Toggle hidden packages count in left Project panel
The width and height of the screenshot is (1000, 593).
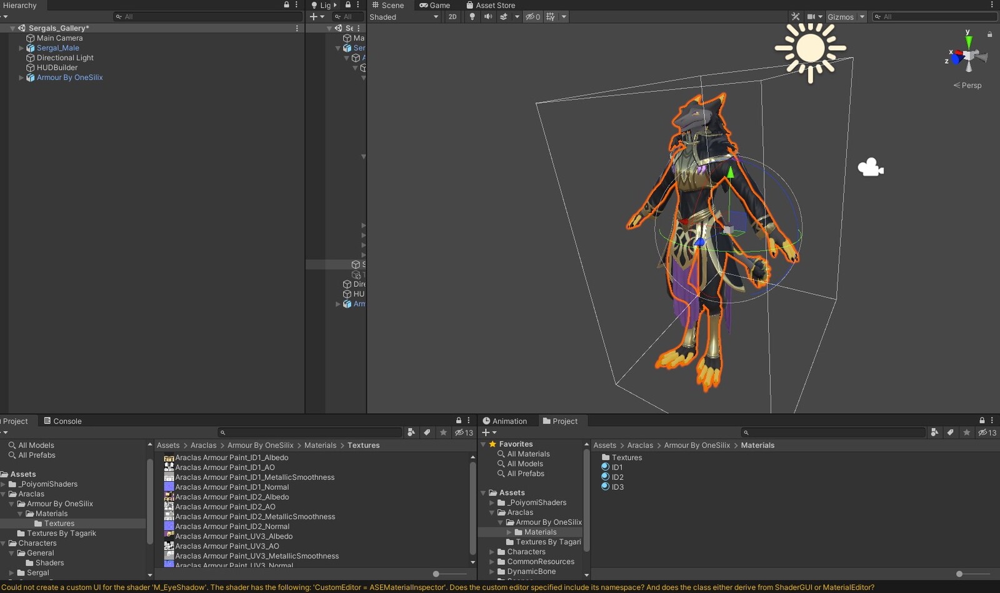coord(464,432)
